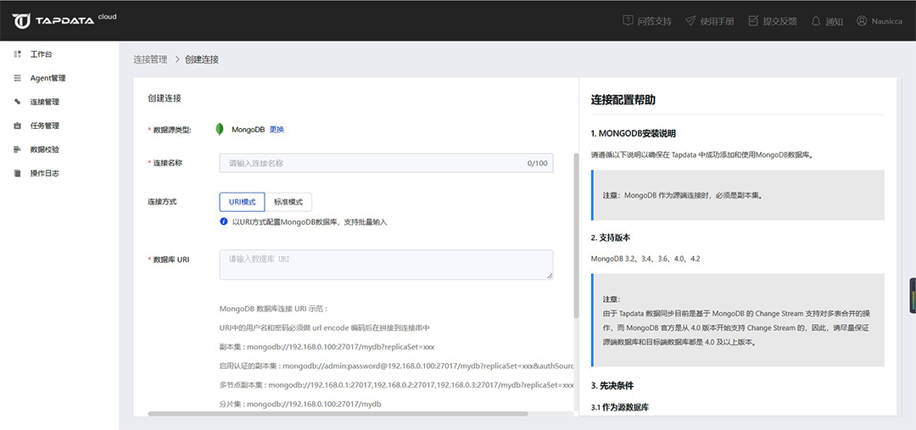
Task: Click the 工作台 sidebar icon
Action: pos(18,53)
